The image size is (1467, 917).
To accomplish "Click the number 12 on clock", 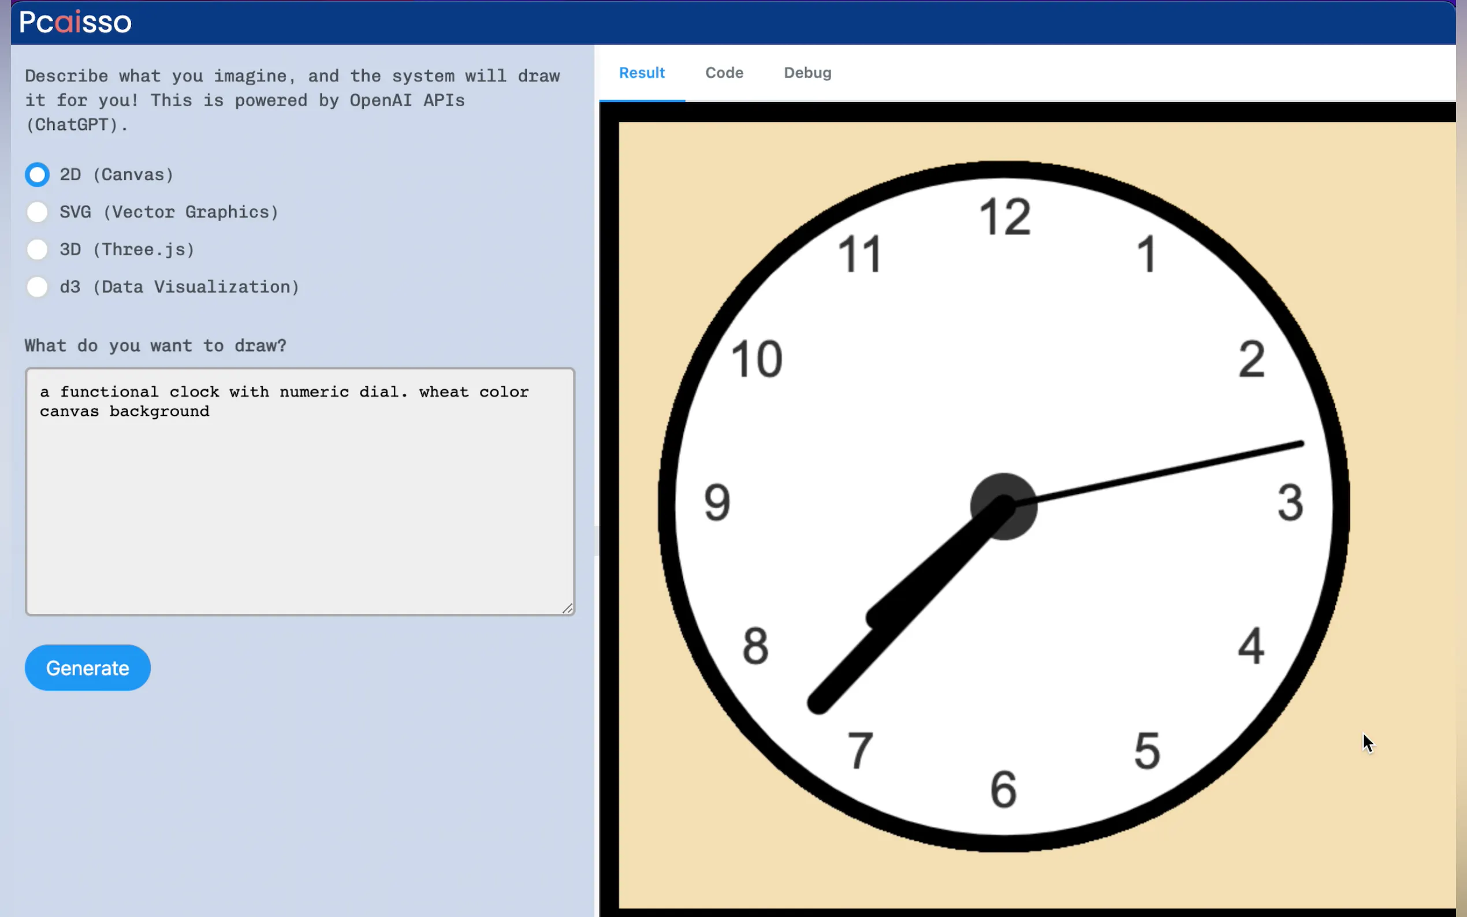I will (x=1004, y=217).
